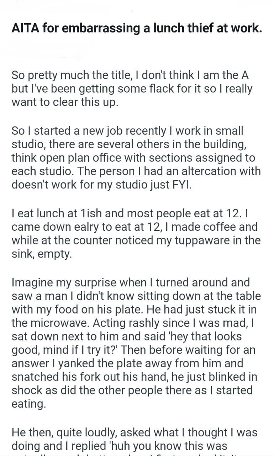Click the single word 'eating.' ending the paragraph
274x456 pixels.
29,404
